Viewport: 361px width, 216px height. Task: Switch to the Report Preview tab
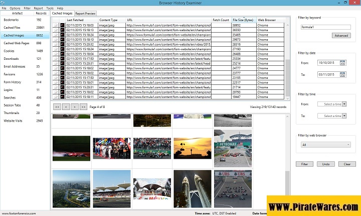point(85,14)
